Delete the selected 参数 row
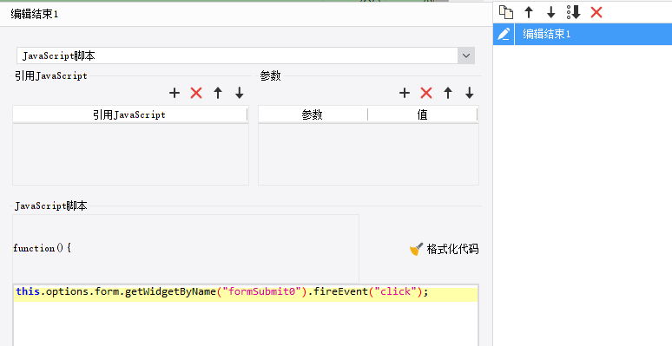This screenshot has height=346, width=672. coord(426,93)
